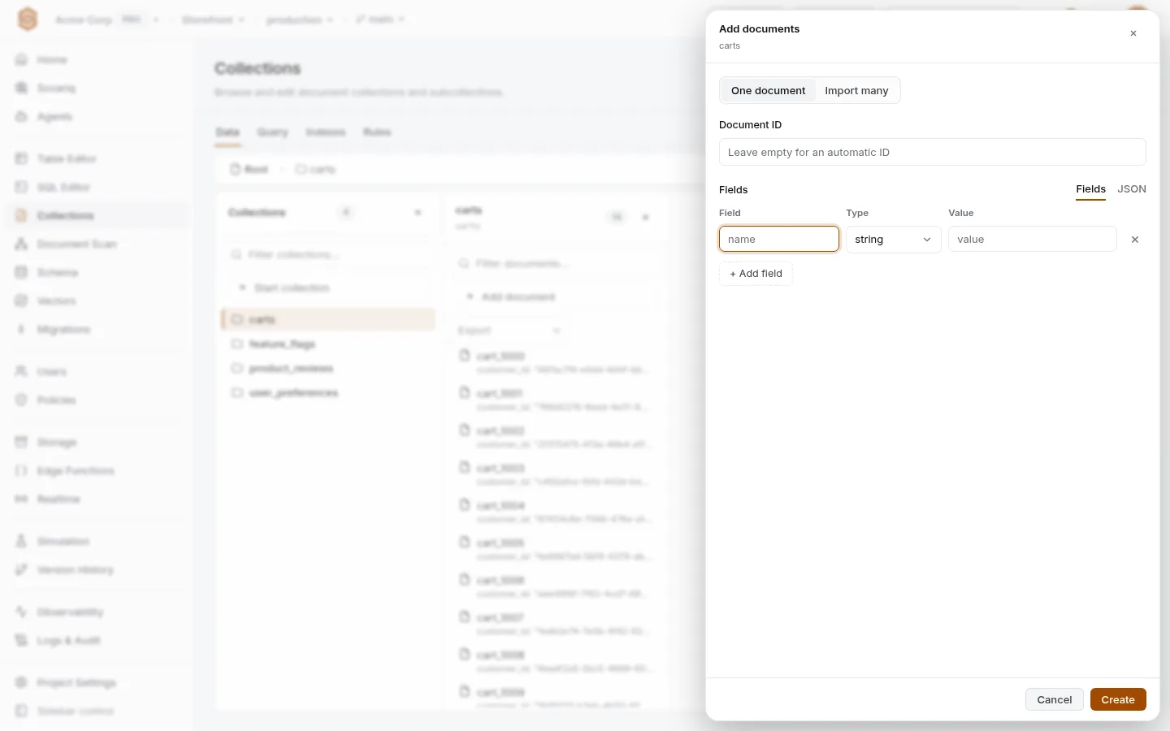This screenshot has height=731, width=1170.
Task: Focus the field name input
Action: coord(779,239)
